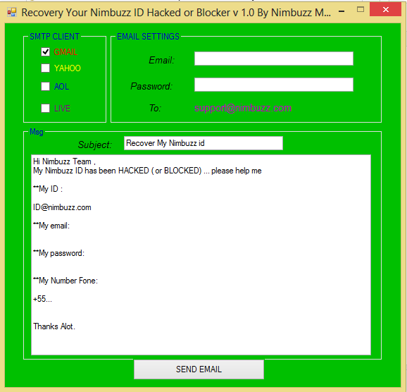Screen dimensions: 407x392
Task: Tick the AOL checkbox
Action: pyautogui.click(x=46, y=86)
